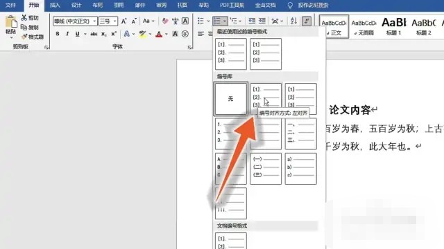Choose the 一、二、三、 numbering thumbnail

click(300, 133)
